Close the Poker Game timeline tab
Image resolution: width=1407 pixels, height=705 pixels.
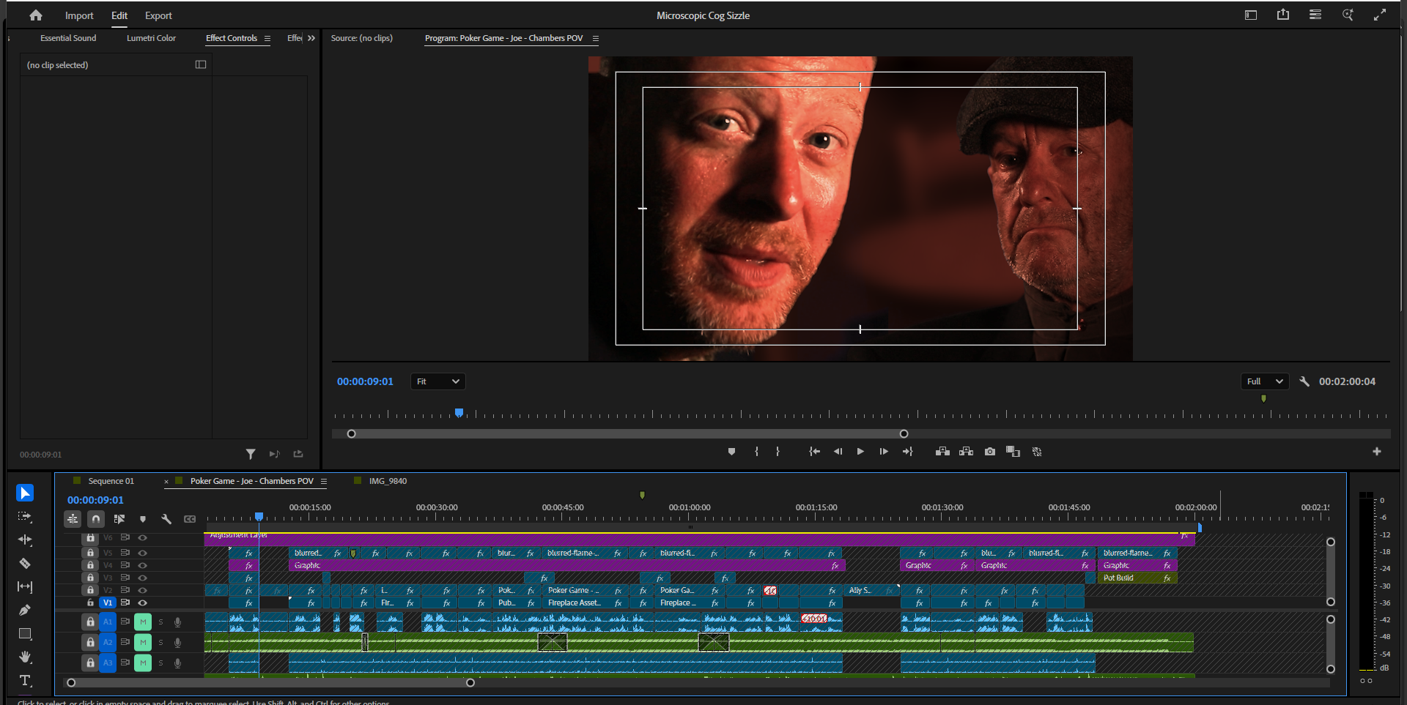(x=166, y=481)
